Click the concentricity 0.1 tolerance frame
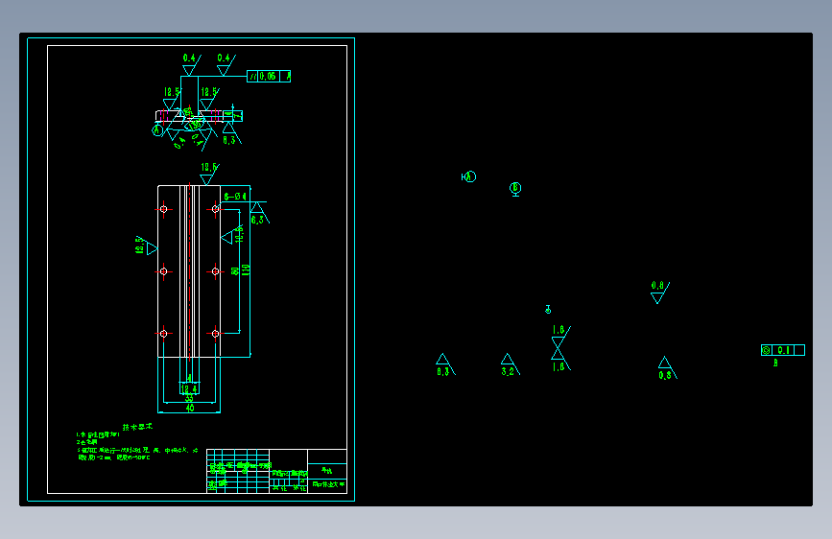Image resolution: width=832 pixels, height=539 pixels. [783, 350]
